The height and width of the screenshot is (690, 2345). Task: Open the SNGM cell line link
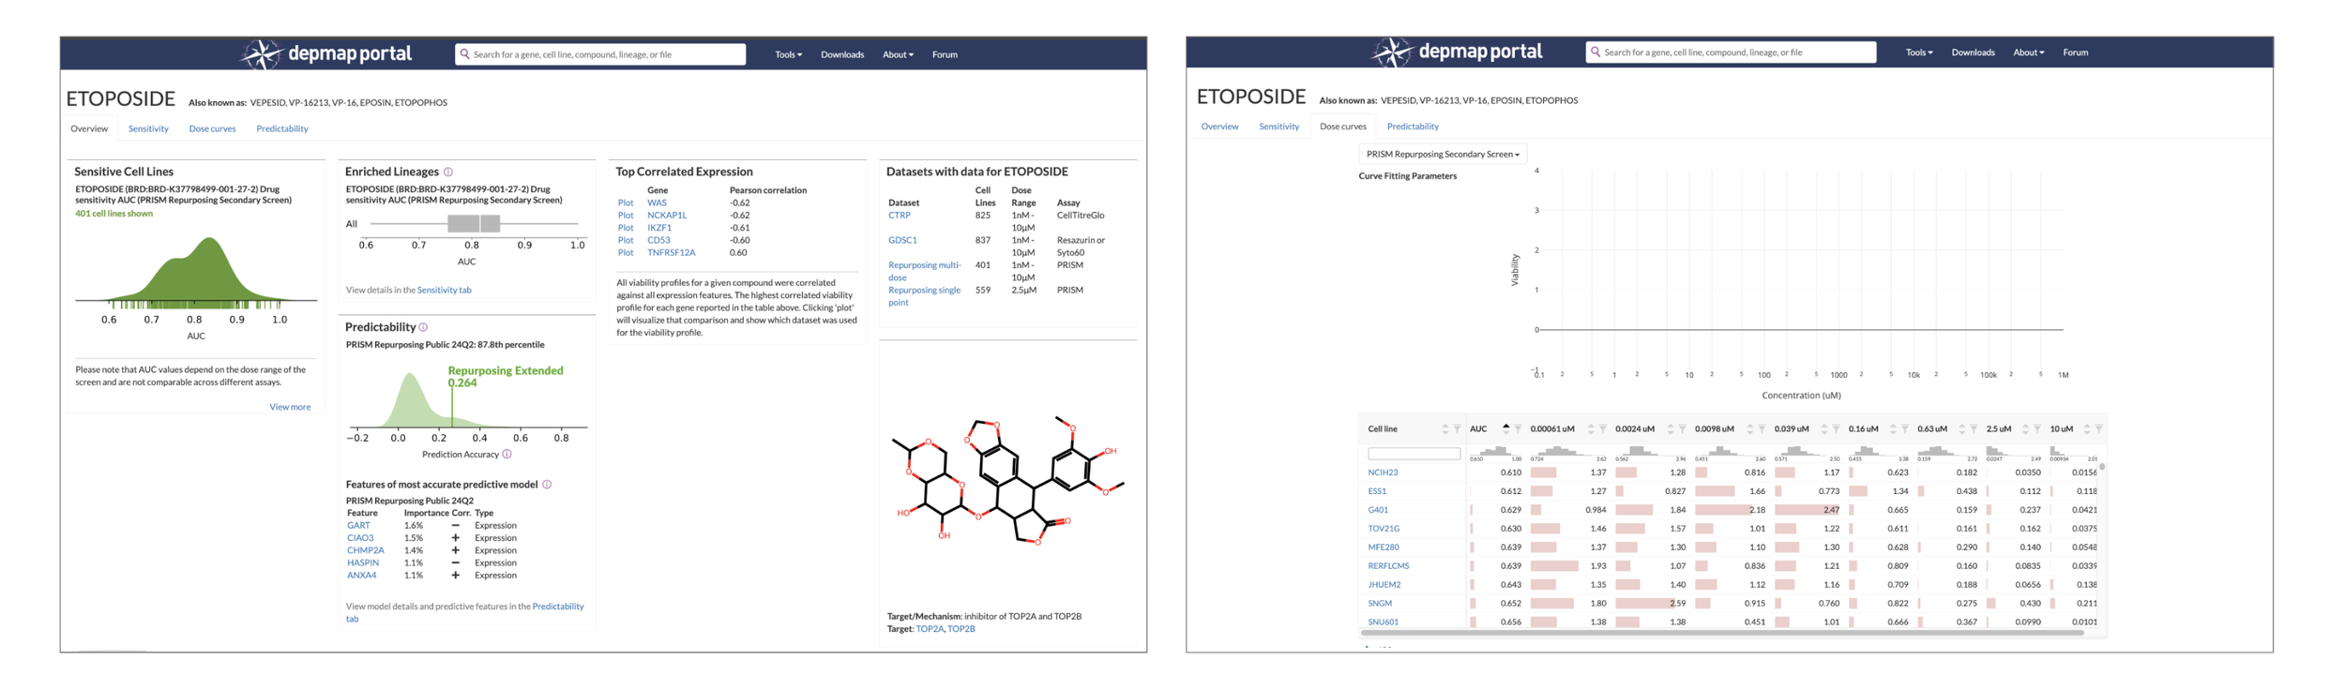(x=1379, y=604)
